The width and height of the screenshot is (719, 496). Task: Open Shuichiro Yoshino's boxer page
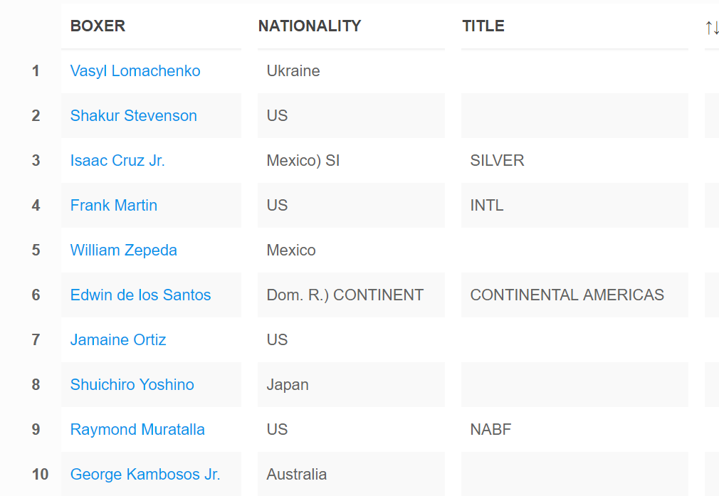point(132,384)
